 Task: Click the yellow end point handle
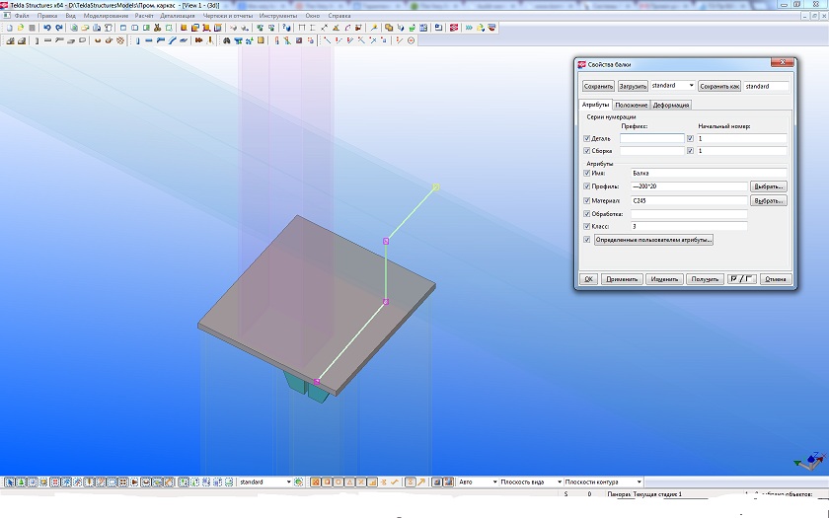click(436, 185)
